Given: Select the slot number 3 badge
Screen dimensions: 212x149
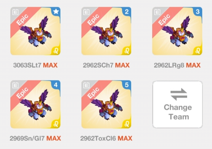Looking at the screenshot, I should pos(198,12).
